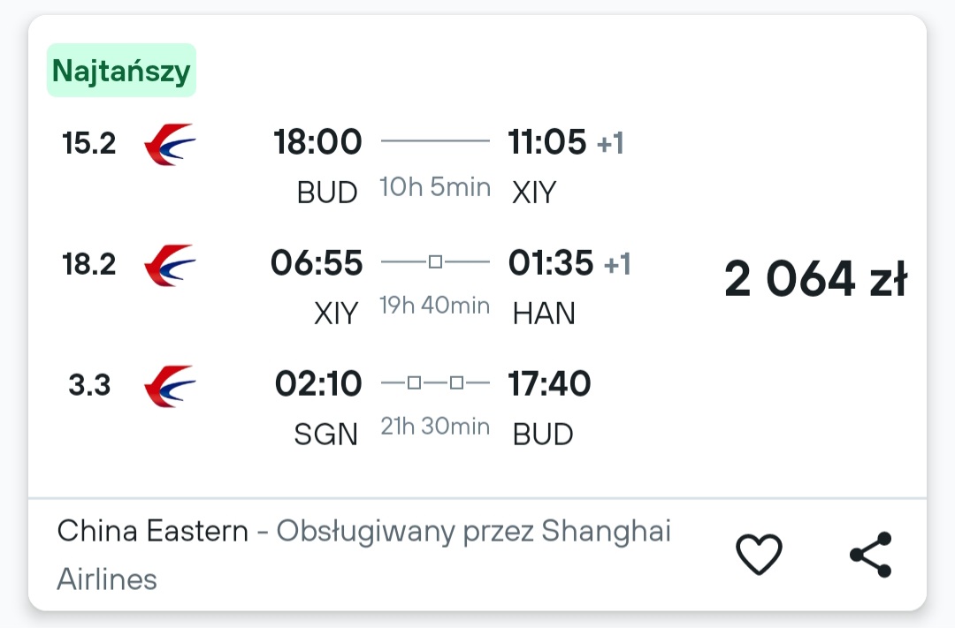Click the 10h 5min duration label
The height and width of the screenshot is (628, 955).
[435, 187]
